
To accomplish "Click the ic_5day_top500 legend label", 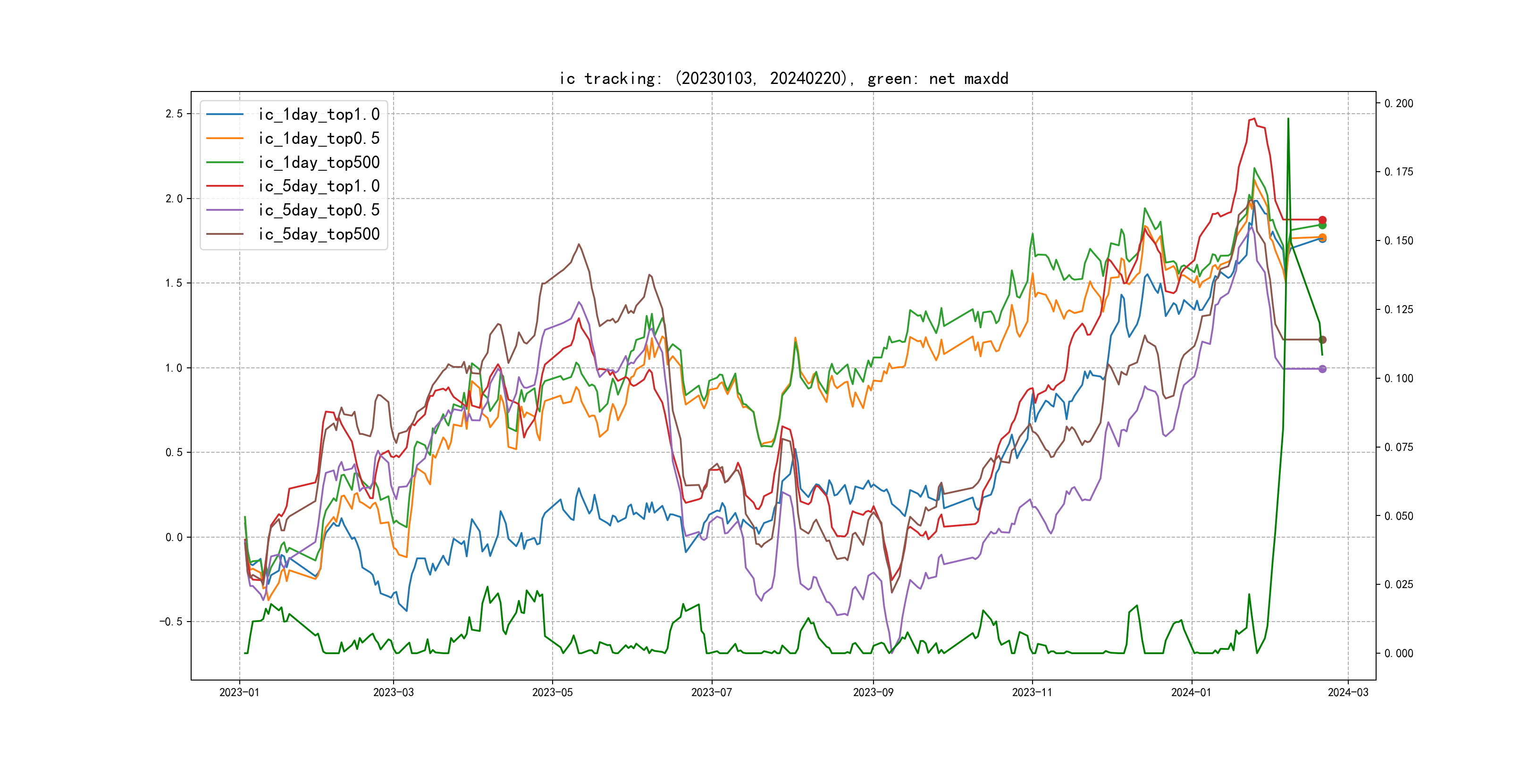I will click(319, 234).
